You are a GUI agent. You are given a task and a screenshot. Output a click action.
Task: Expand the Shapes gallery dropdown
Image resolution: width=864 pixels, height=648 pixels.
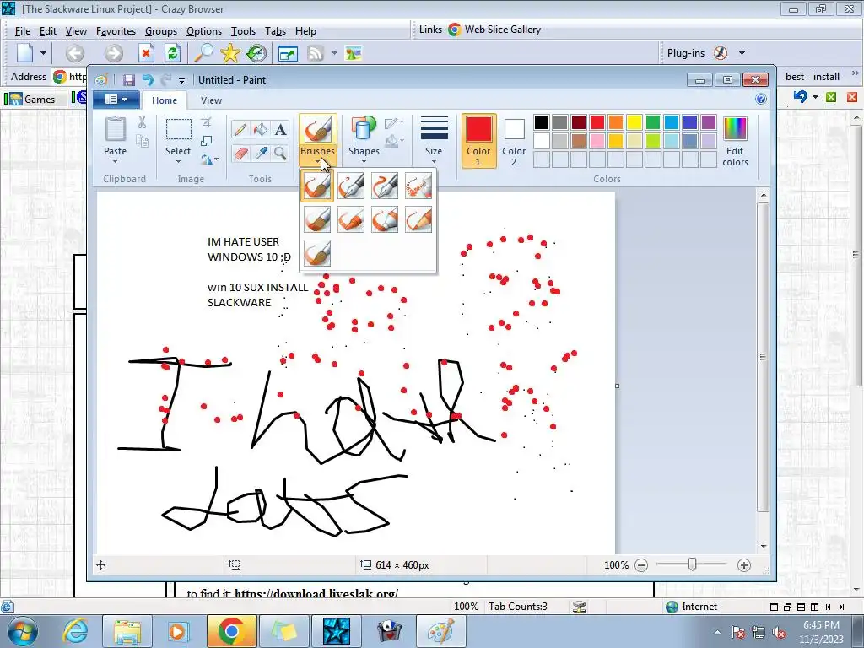click(x=364, y=161)
